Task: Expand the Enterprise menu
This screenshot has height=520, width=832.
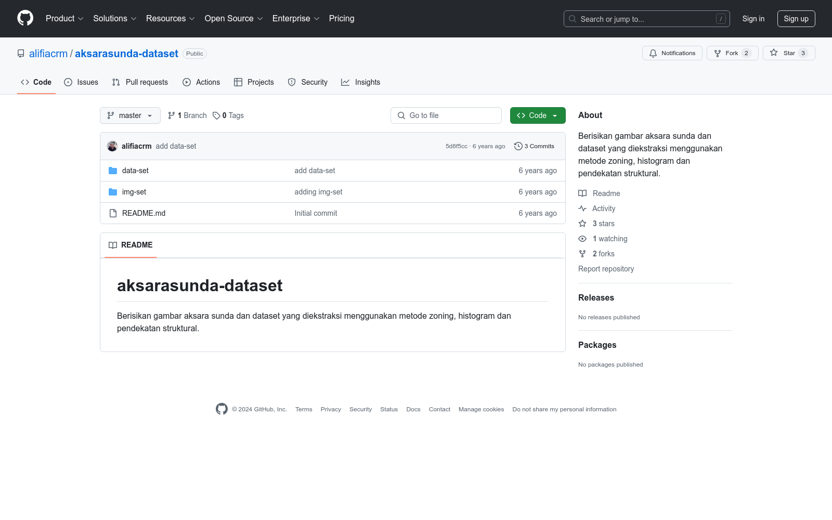Action: click(x=296, y=19)
